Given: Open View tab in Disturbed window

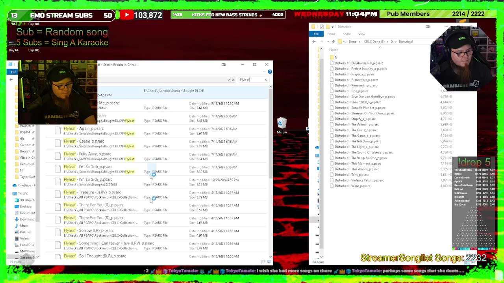Looking at the screenshot, I should point(361,34).
